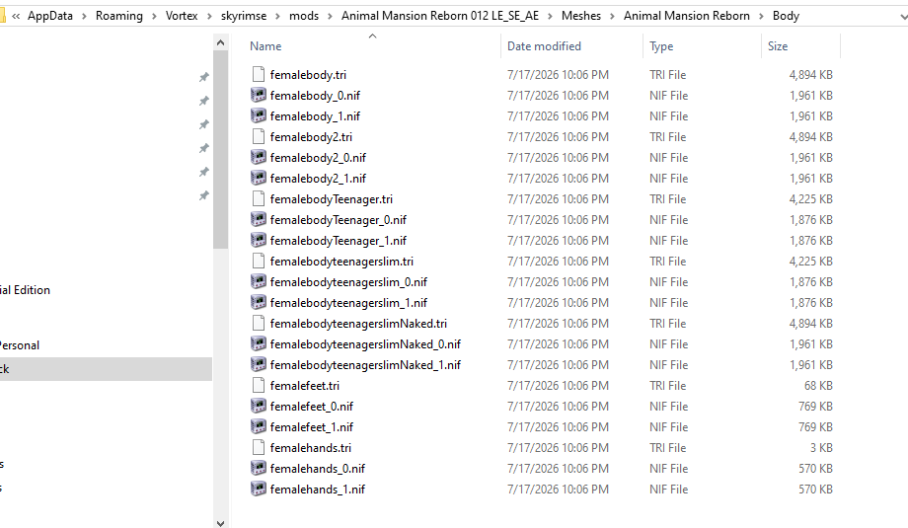Image resolution: width=908 pixels, height=528 pixels.
Task: Select the femalebodyTeenager.tri file icon
Action: click(259, 199)
